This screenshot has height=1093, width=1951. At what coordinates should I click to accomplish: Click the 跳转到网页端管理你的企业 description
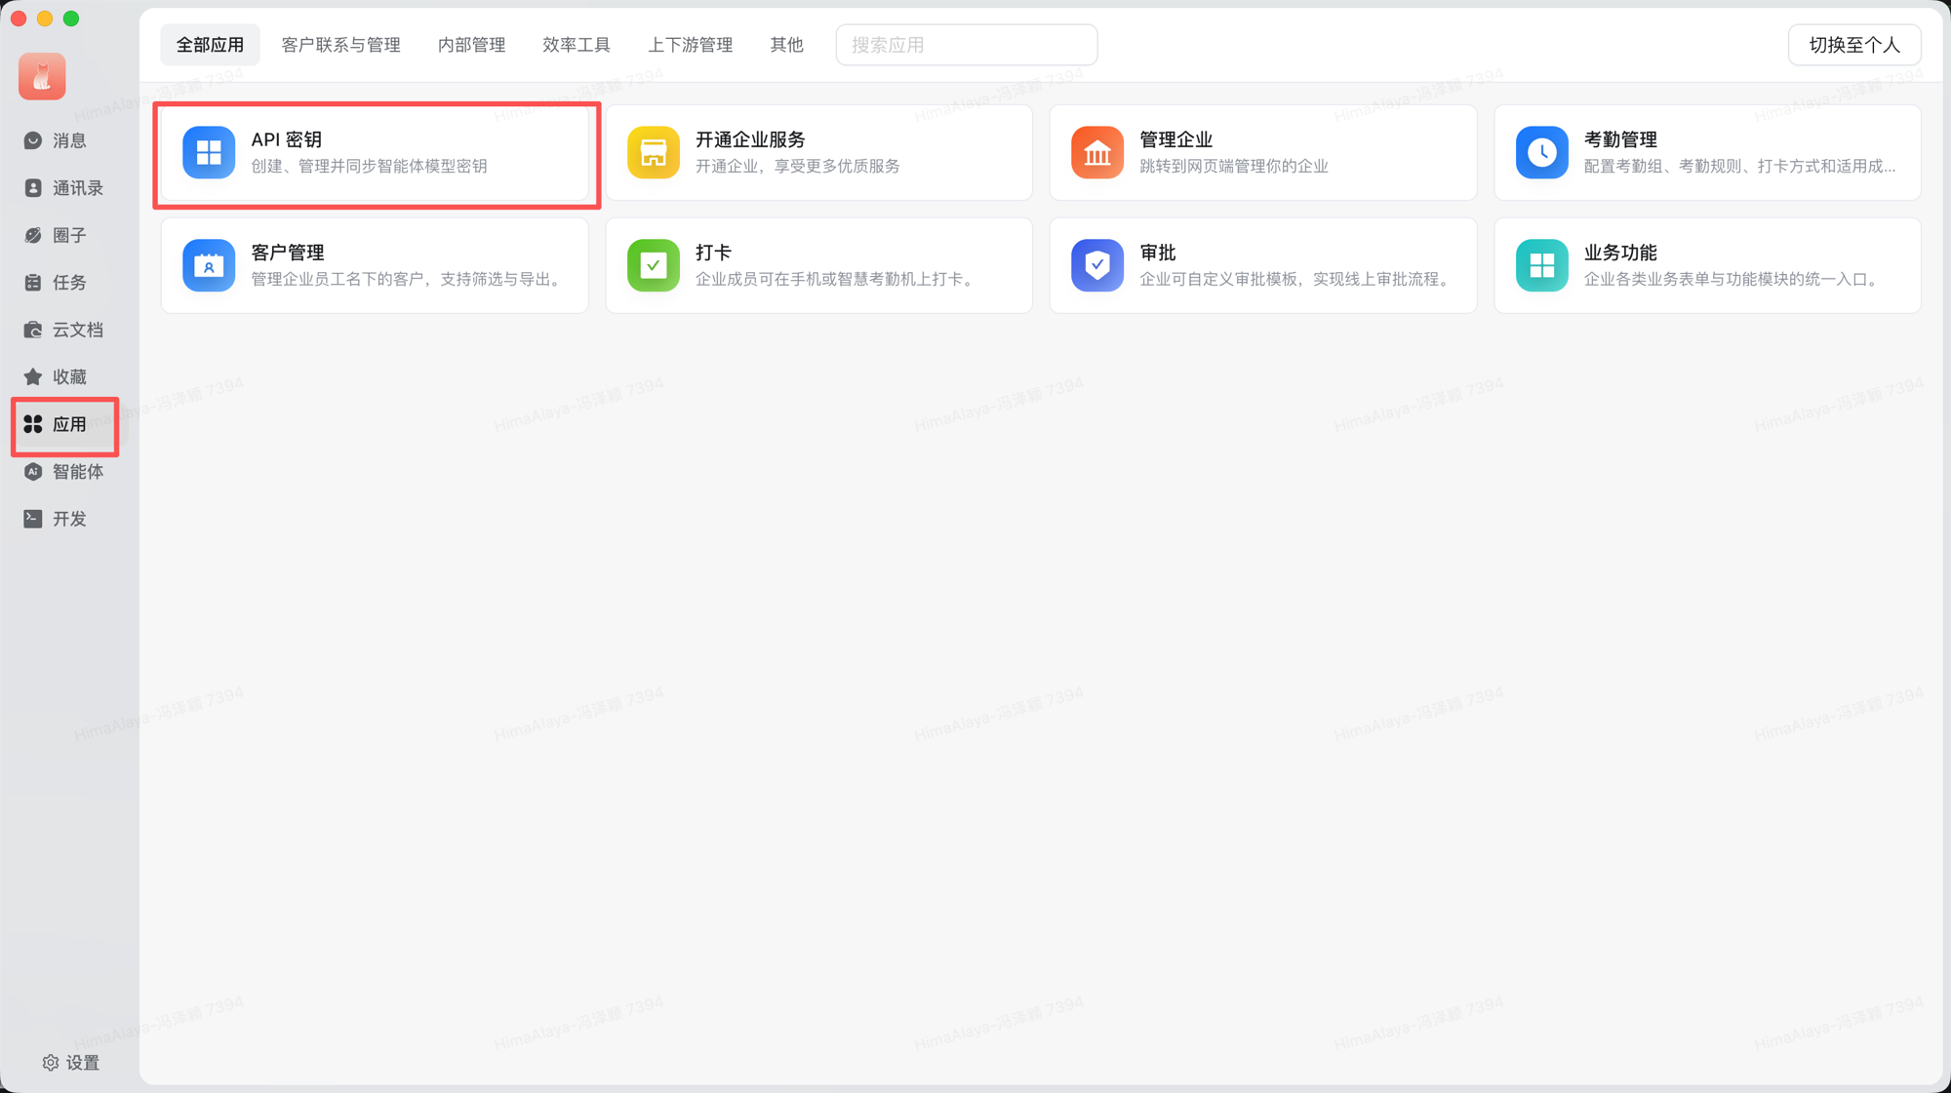(1233, 166)
